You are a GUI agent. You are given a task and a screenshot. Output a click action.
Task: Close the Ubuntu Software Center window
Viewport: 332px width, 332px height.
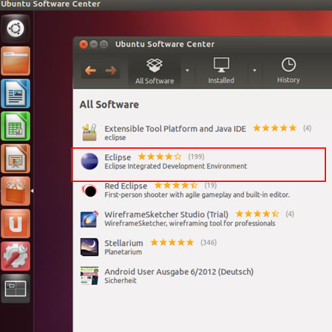84,44
